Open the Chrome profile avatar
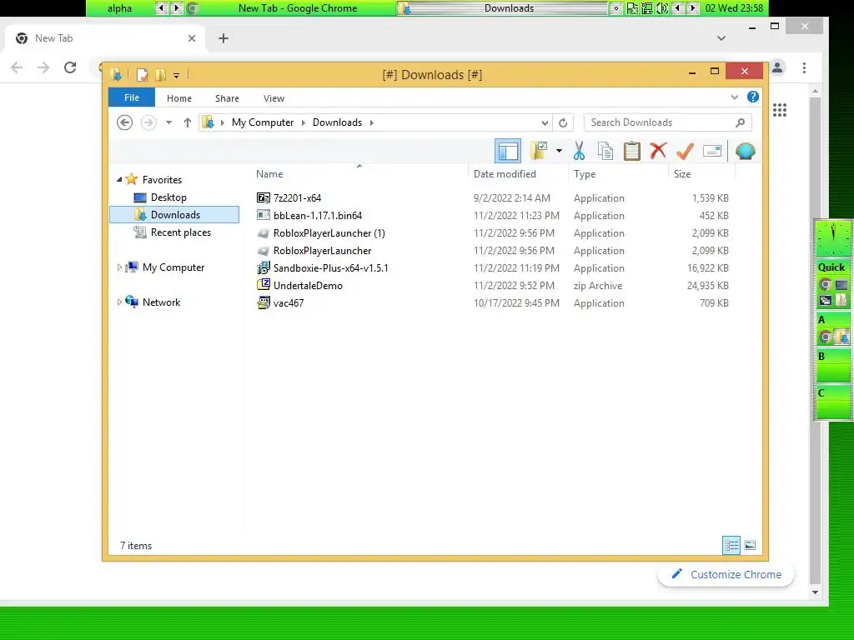Viewport: 854px width, 640px height. (777, 67)
